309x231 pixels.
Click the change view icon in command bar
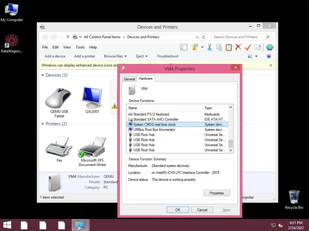click(x=250, y=56)
